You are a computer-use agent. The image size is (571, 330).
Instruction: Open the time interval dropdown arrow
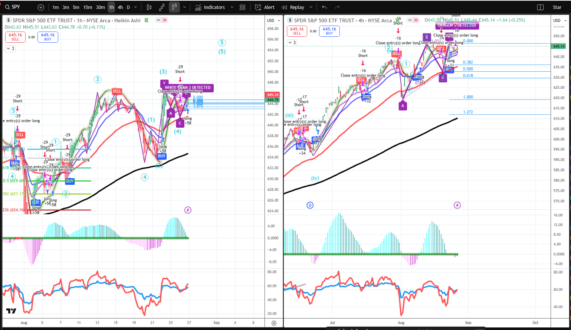[136, 7]
